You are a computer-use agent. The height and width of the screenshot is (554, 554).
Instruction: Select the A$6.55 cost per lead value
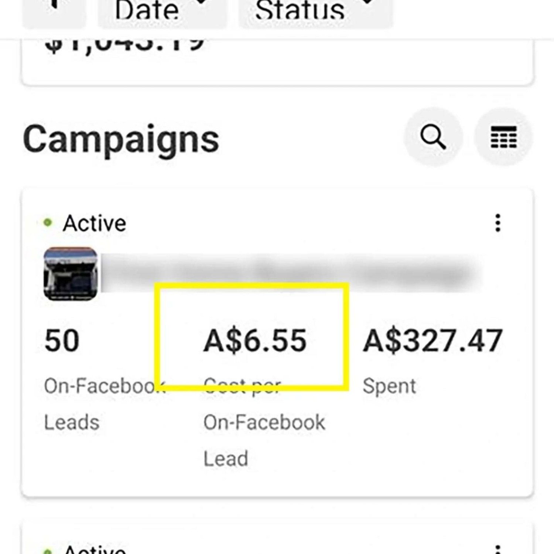coord(255,341)
